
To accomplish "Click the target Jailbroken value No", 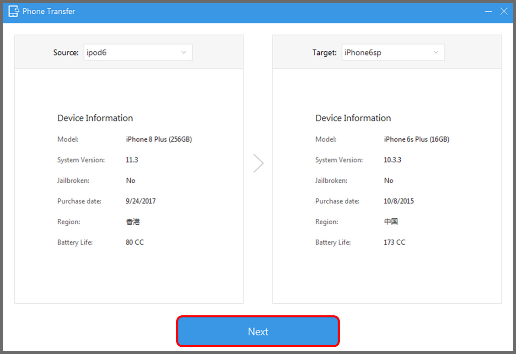I will point(389,180).
